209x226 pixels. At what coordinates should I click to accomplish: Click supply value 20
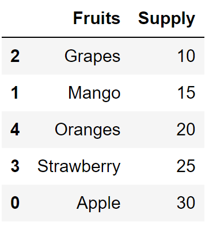pos(186,130)
